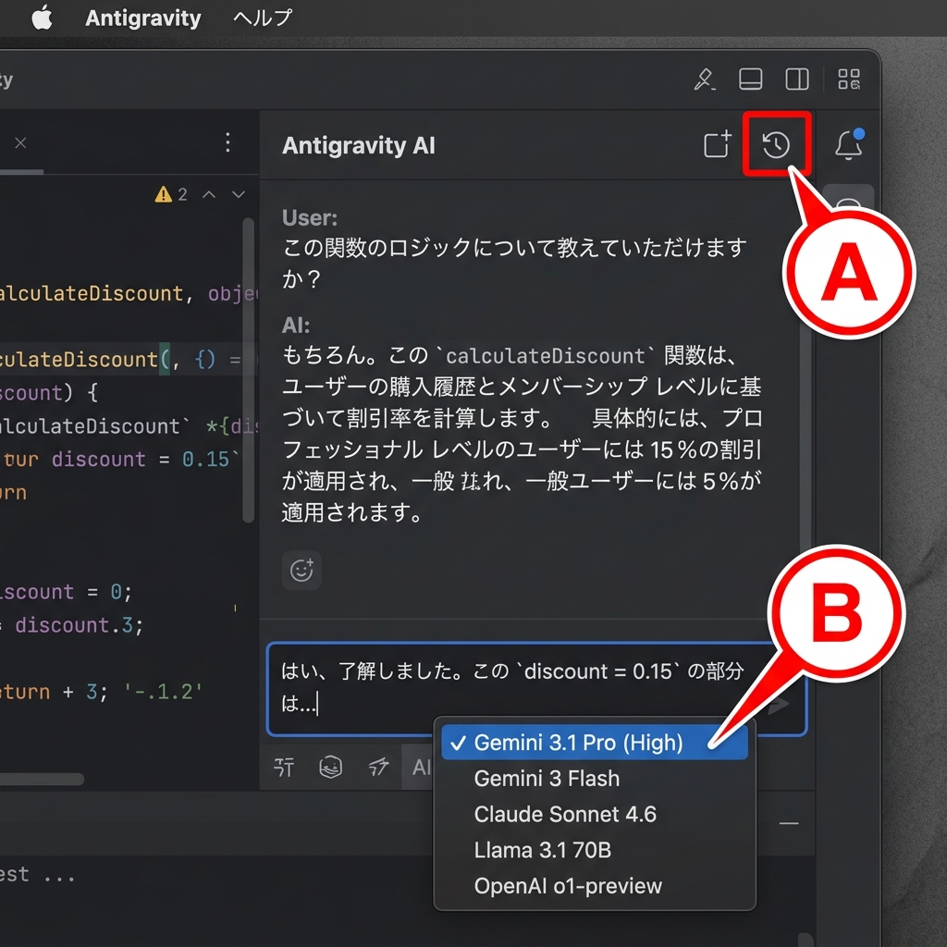
Task: Open chat history clock icon
Action: (776, 145)
